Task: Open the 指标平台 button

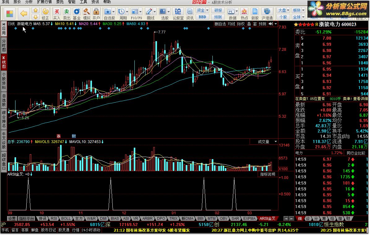Action: 26,219
